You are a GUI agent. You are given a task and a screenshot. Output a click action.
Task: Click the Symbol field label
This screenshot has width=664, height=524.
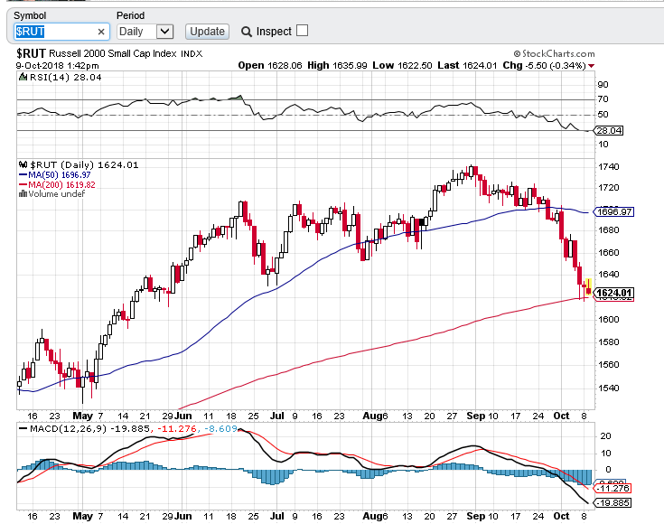tap(30, 15)
